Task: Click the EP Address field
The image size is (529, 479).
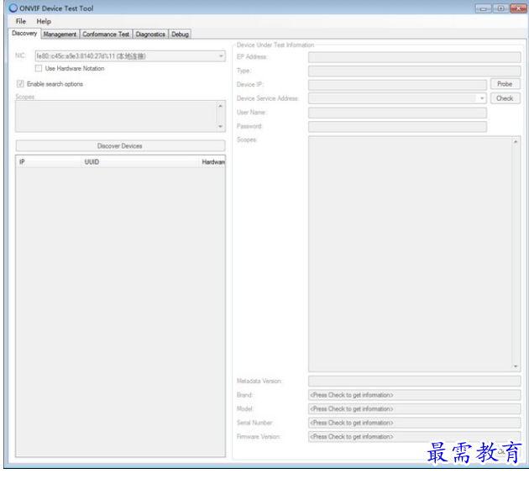Action: click(x=414, y=56)
